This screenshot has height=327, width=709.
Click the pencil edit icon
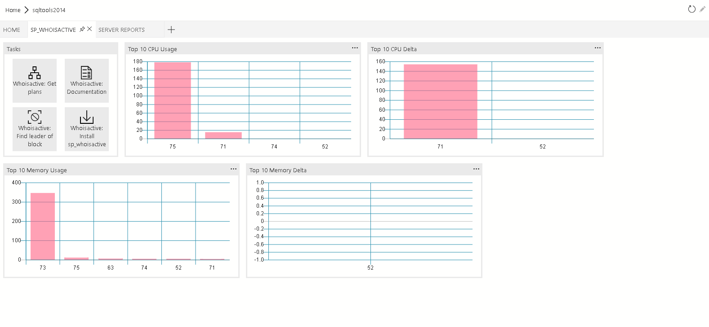pyautogui.click(x=702, y=9)
